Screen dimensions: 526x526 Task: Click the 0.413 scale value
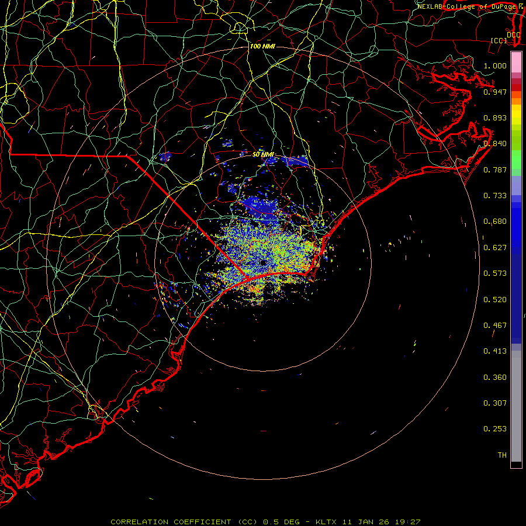(x=495, y=351)
